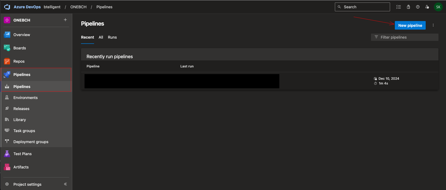Open the More actions vertical ellipsis menu
446x190 pixels.
[433, 25]
